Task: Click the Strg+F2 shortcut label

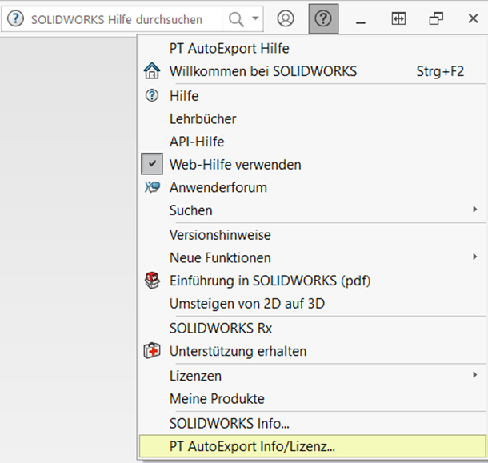Action: 440,71
